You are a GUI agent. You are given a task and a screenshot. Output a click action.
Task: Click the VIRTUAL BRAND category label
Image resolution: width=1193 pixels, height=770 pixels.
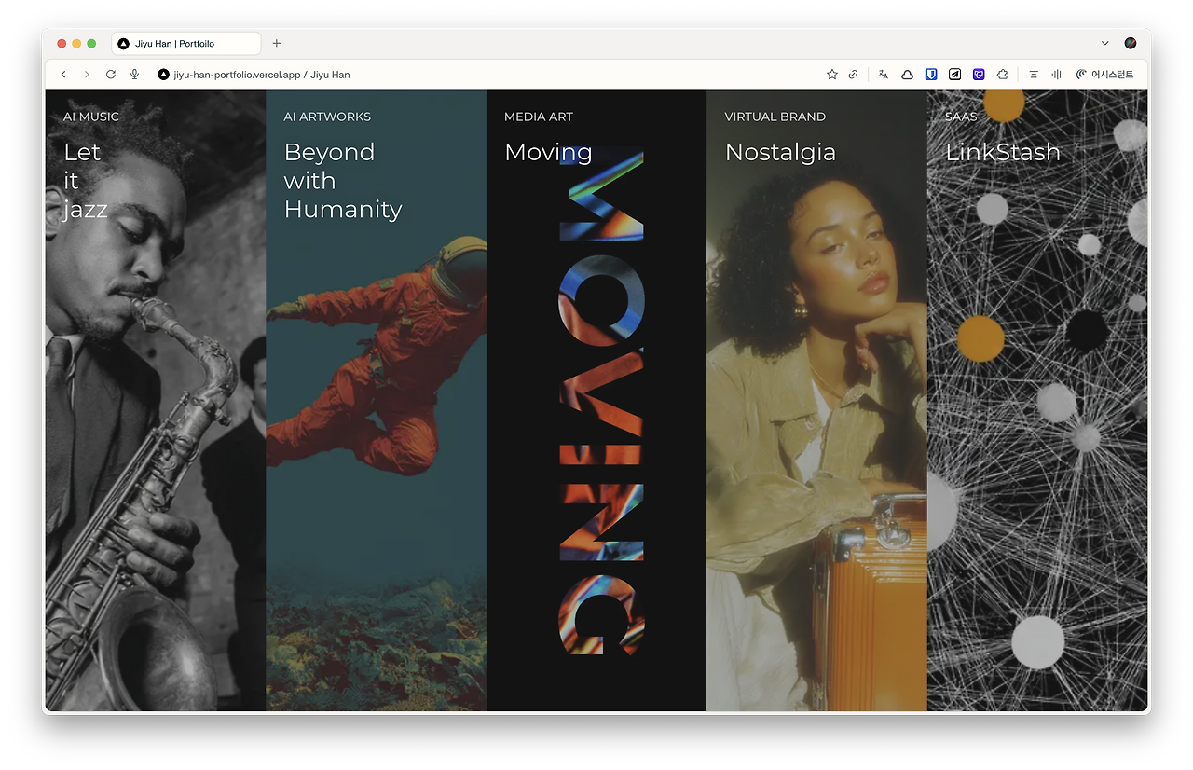click(775, 117)
